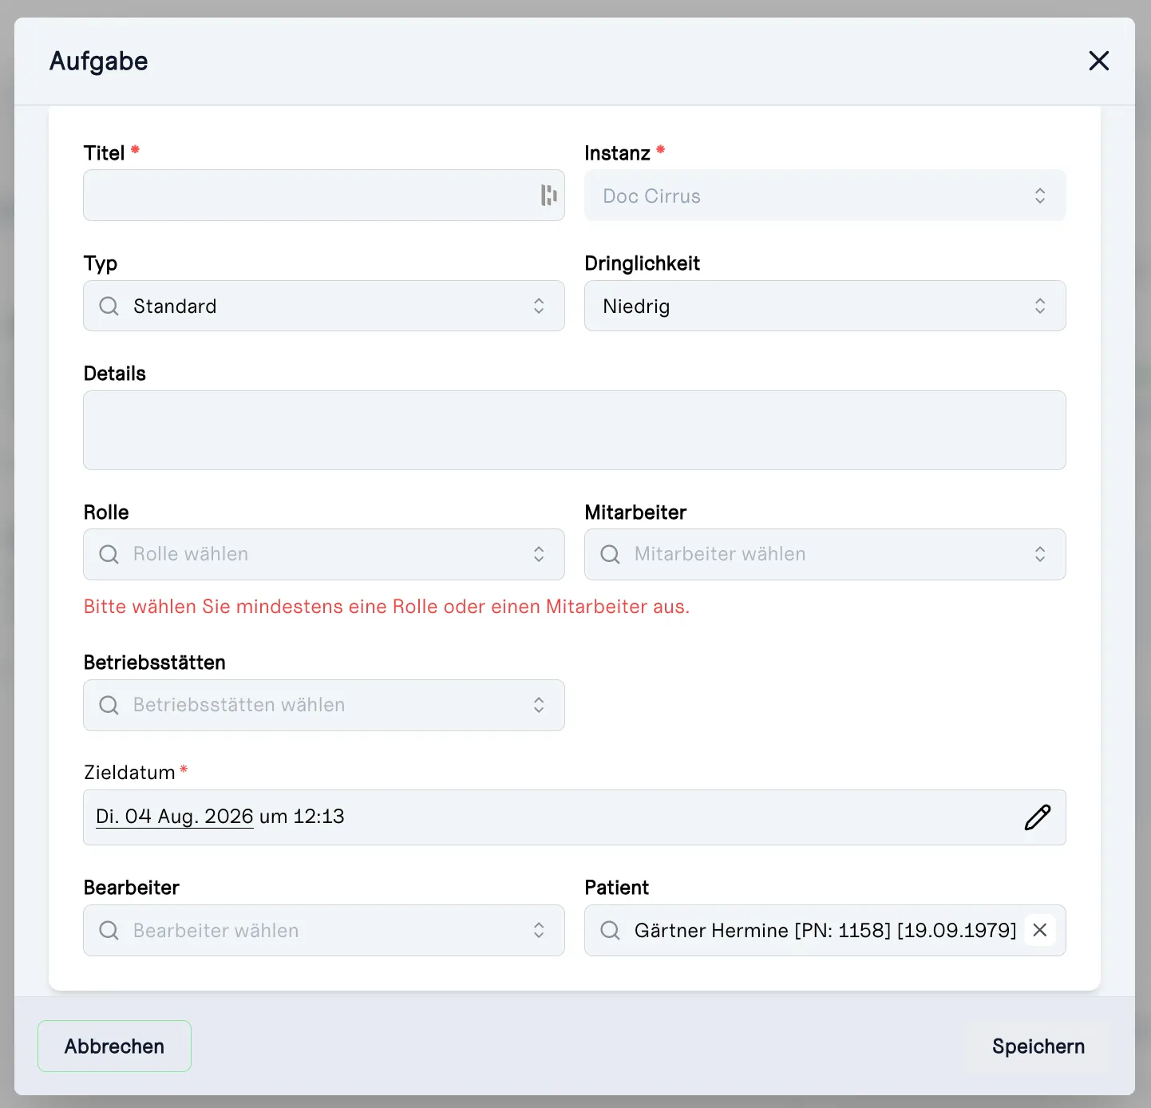Save the task with Speichern
The image size is (1151, 1108).
[1038, 1047]
